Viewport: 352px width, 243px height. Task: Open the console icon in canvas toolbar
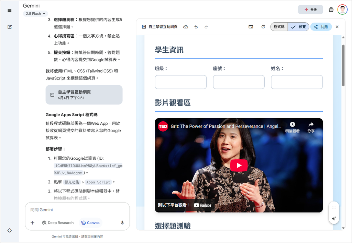tap(251, 27)
